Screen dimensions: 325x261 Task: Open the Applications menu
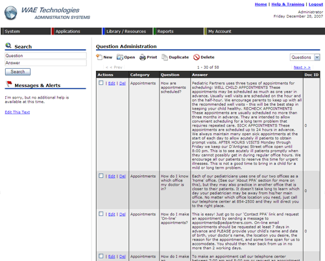pyautogui.click(x=77, y=31)
